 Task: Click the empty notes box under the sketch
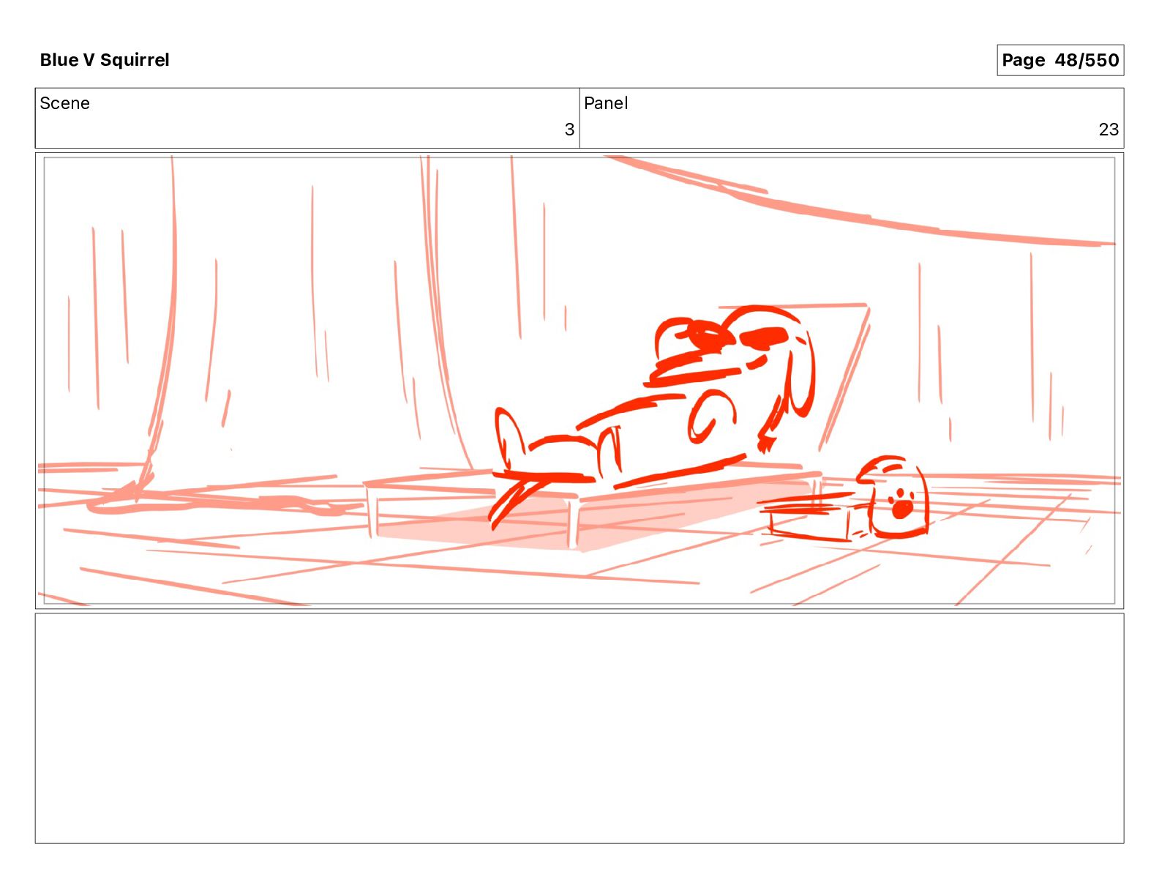[579, 728]
